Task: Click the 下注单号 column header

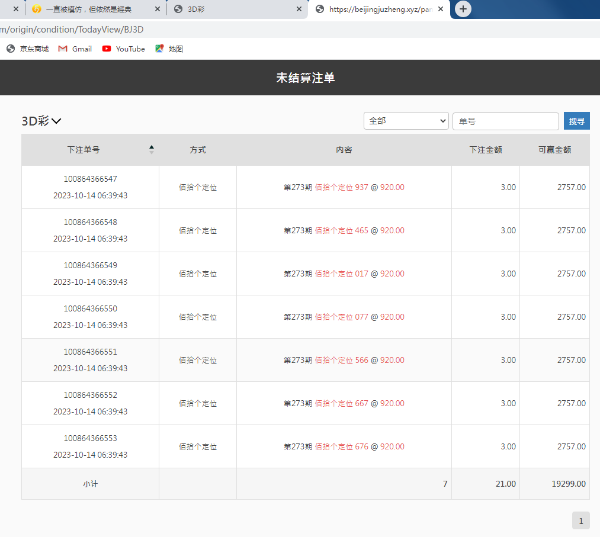Action: point(84,150)
